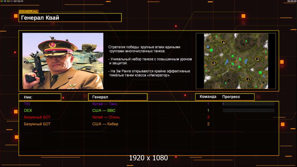
Task: Select start position marker 2 on the minimap
Action: pos(258,59)
